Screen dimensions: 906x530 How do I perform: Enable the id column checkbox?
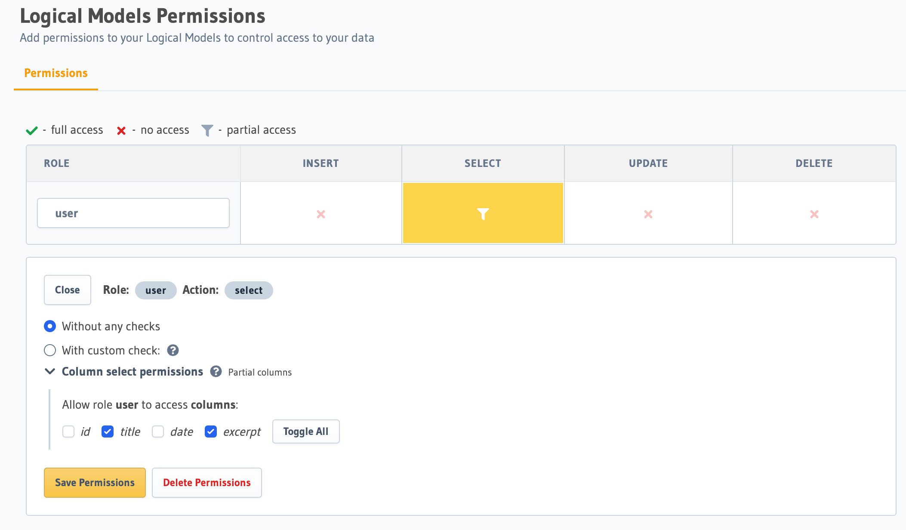[x=68, y=431]
